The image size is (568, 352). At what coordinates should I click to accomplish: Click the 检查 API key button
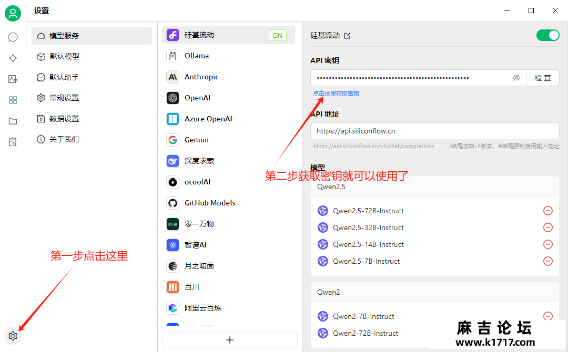[543, 78]
